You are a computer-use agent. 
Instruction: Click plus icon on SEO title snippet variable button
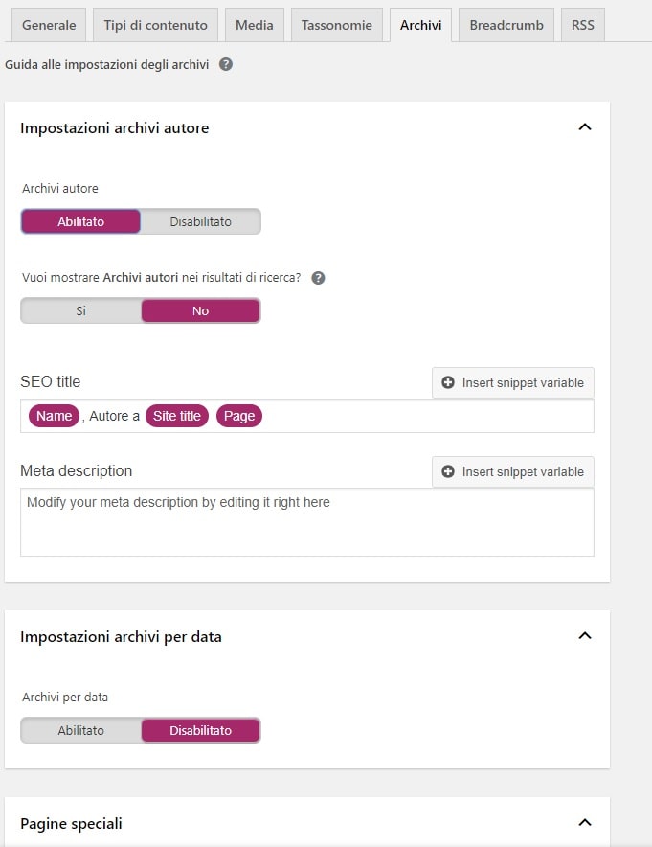pos(448,382)
